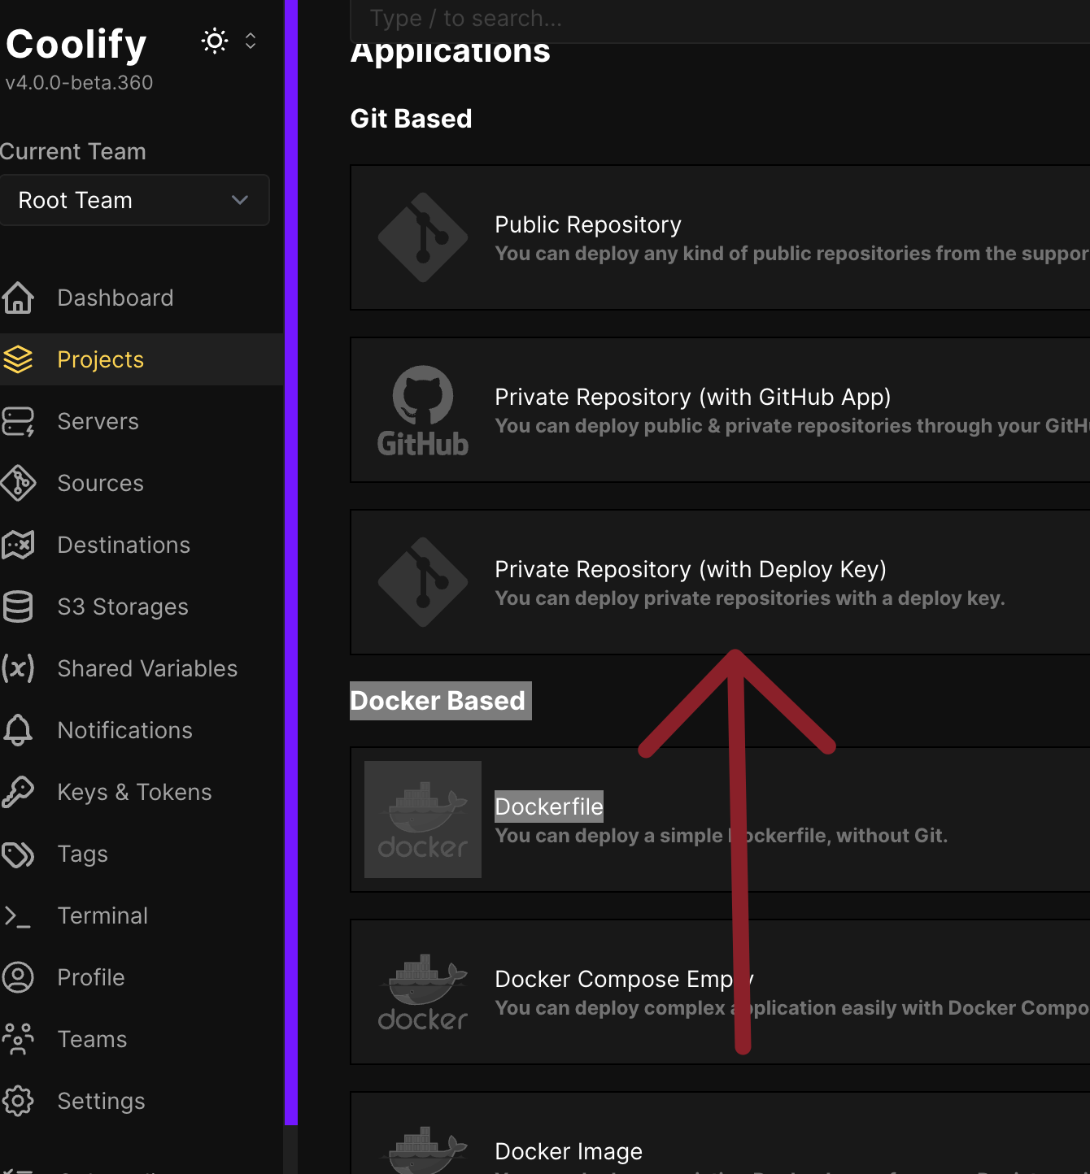Click the Servers icon
The width and height of the screenshot is (1090, 1174).
(18, 421)
